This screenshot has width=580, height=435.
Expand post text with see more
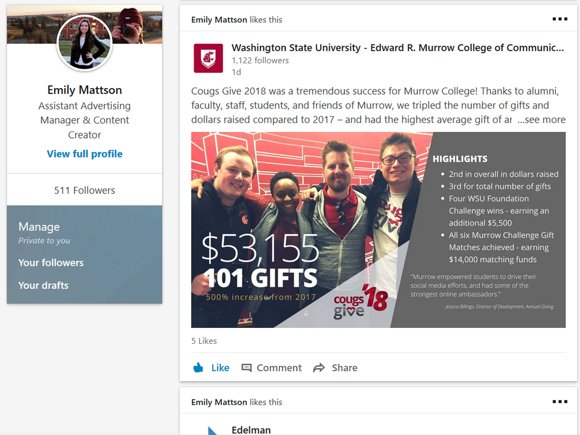click(542, 120)
